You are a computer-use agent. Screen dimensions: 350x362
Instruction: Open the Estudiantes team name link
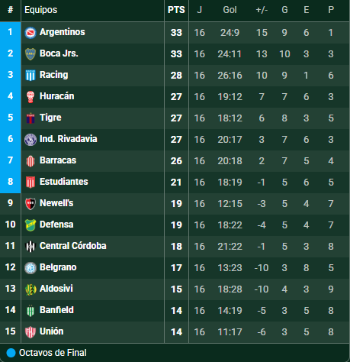[x=64, y=182]
